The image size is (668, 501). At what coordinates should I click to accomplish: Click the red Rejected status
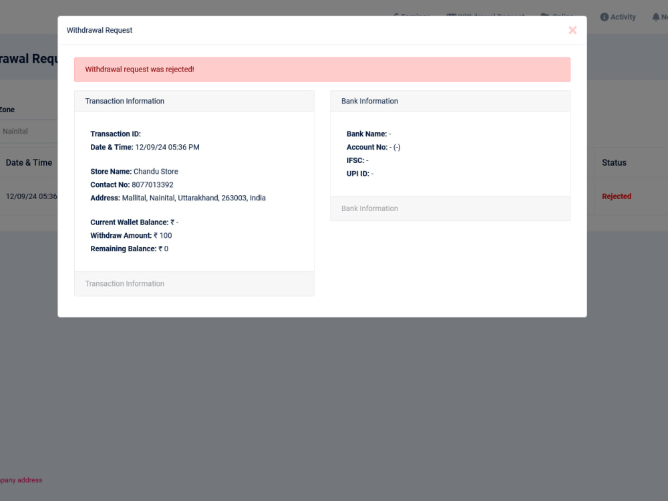[617, 196]
